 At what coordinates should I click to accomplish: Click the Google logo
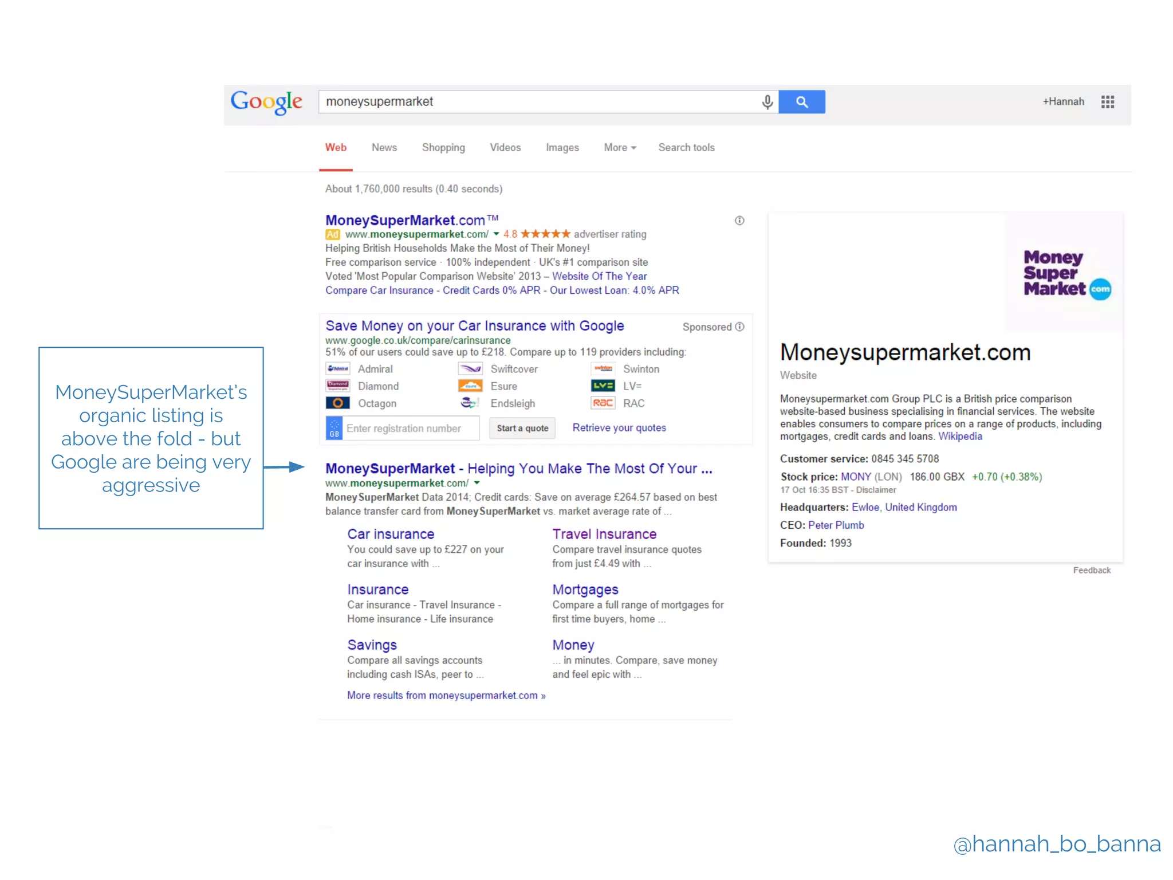click(266, 102)
